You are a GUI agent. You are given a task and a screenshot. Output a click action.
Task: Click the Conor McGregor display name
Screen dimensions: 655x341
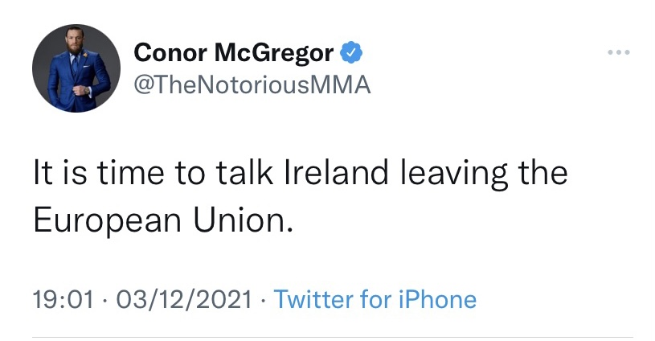tap(233, 53)
